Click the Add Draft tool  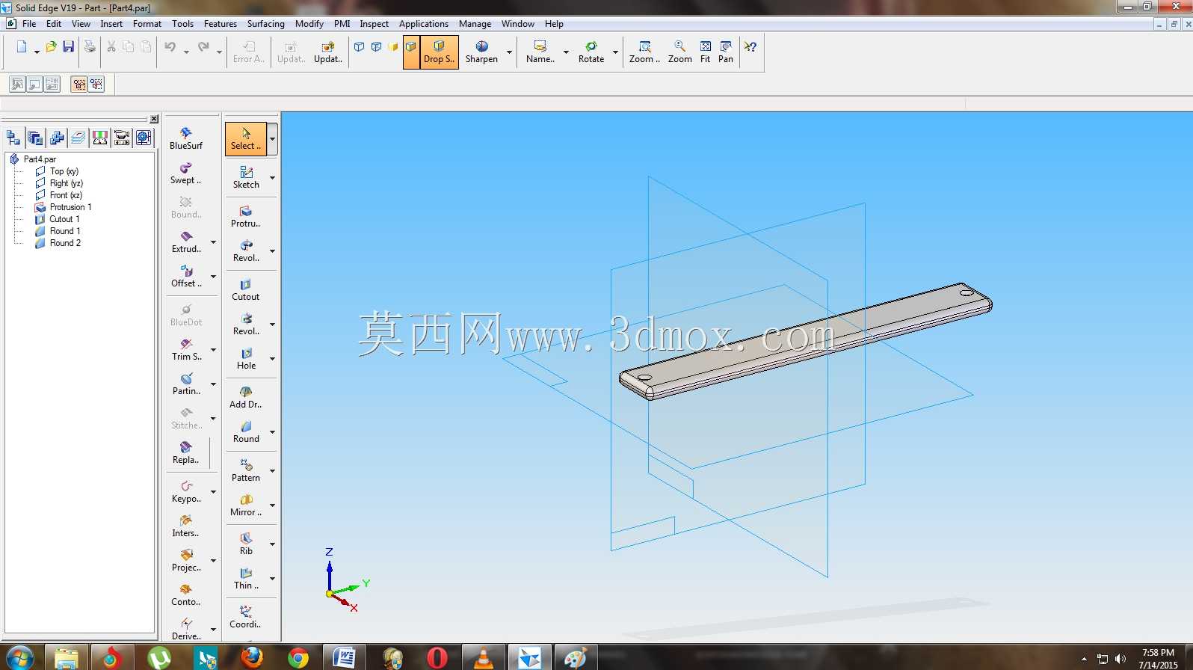tap(246, 397)
